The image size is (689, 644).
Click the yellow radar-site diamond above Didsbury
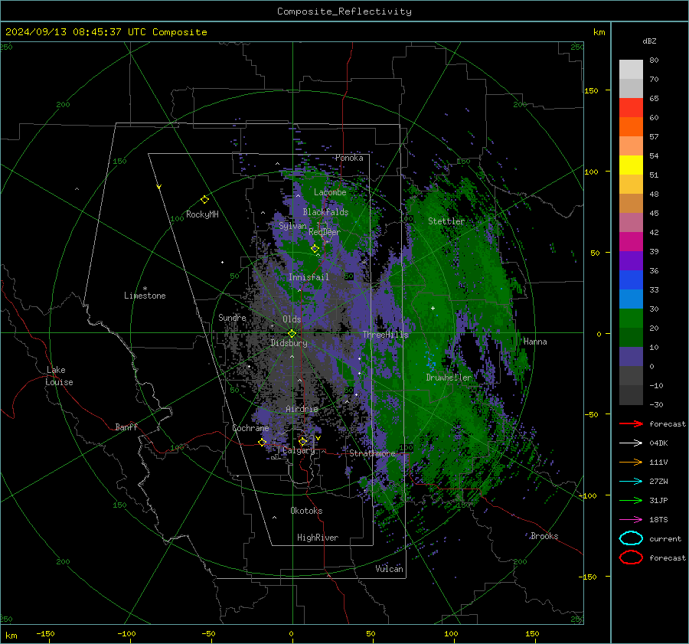click(292, 334)
